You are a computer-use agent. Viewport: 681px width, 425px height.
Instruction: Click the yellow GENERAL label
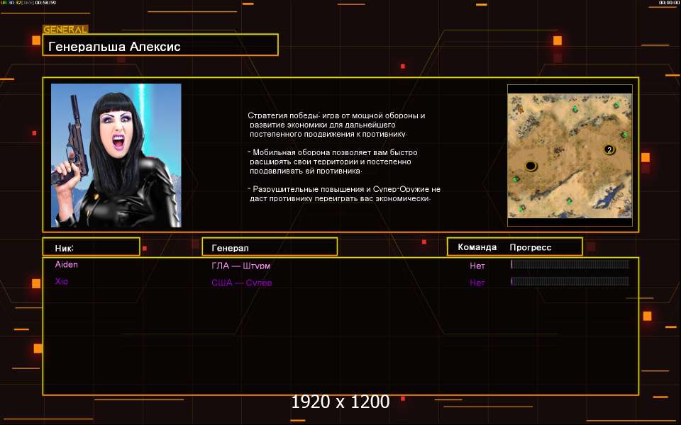coord(65,30)
